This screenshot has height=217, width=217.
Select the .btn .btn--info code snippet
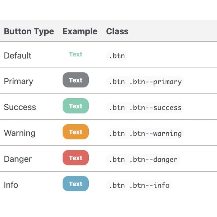click(139, 185)
